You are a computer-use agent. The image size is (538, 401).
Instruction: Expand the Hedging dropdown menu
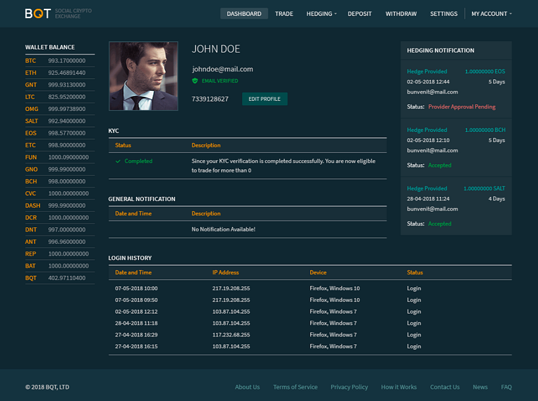coord(321,13)
